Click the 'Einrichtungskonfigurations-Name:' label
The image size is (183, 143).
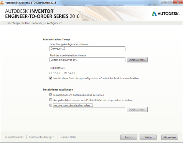[x=69, y=44]
